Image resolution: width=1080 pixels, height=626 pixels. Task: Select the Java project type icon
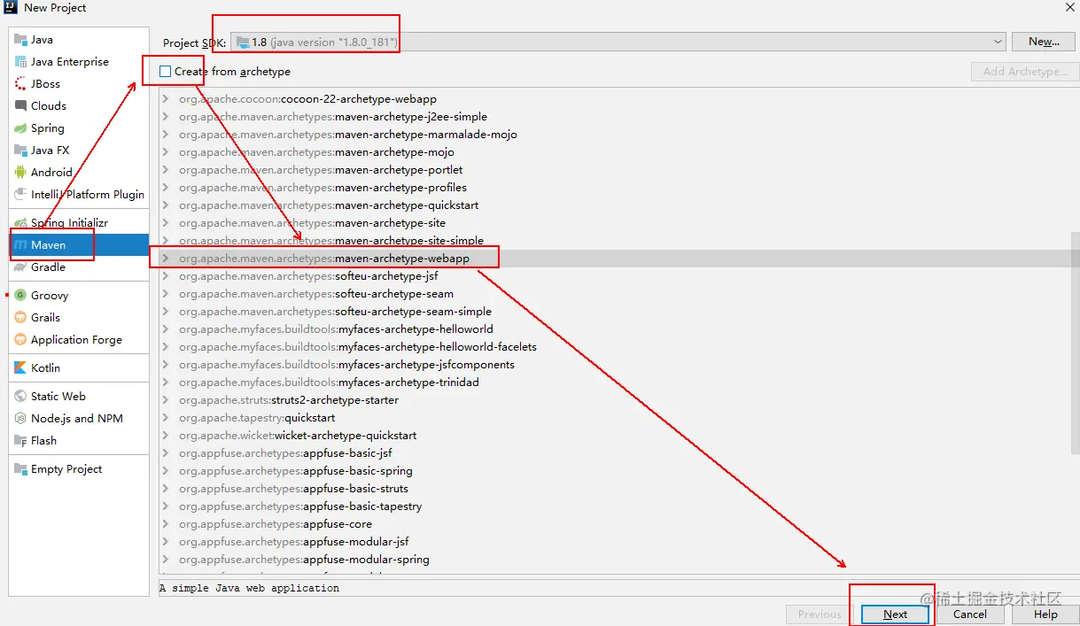(x=20, y=40)
